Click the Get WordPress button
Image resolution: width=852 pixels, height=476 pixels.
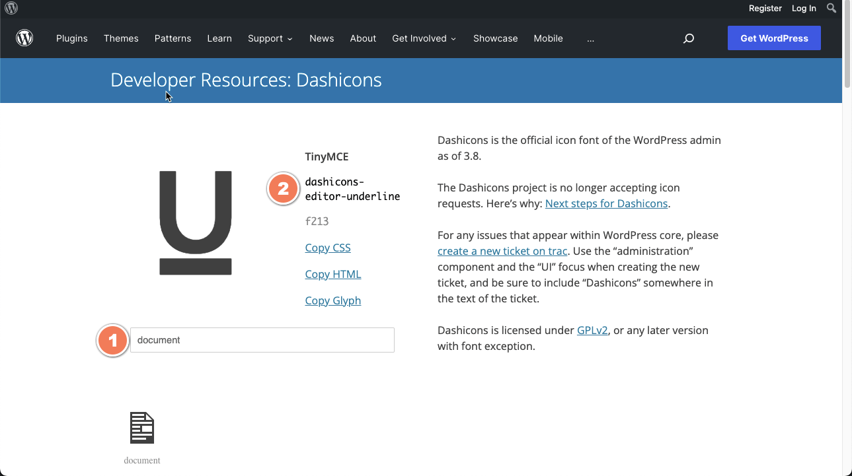coord(774,38)
